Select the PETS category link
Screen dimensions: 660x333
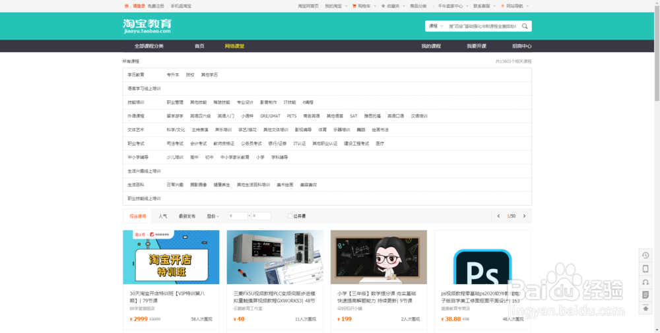point(292,116)
